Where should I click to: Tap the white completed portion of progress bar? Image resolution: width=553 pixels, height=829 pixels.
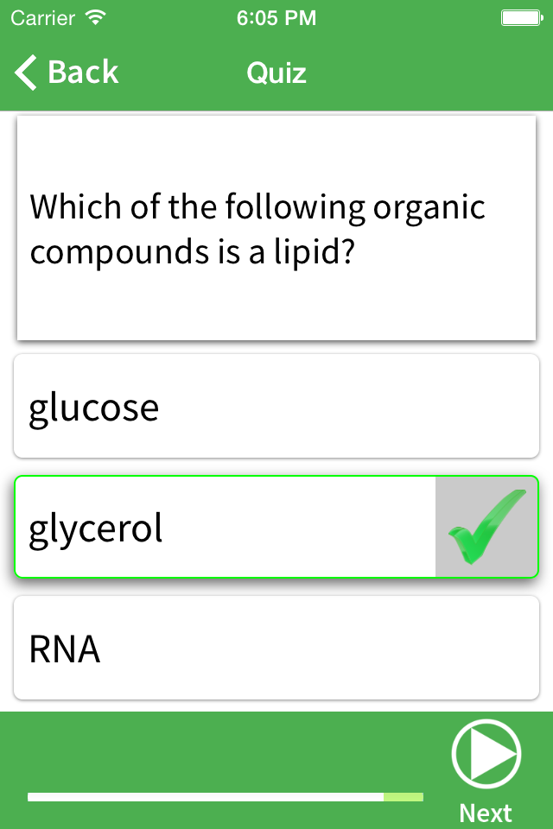(206, 797)
